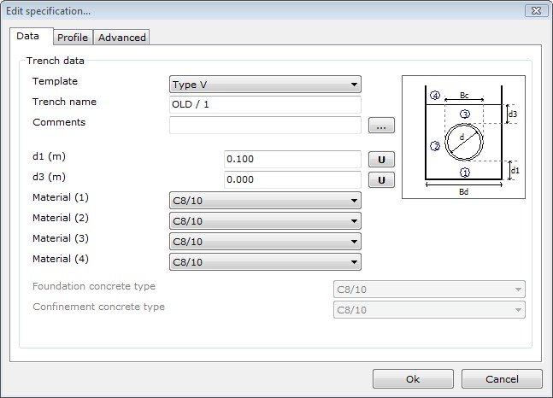Open the Material (2) dropdown
The width and height of the screenshot is (553, 398).
[265, 221]
